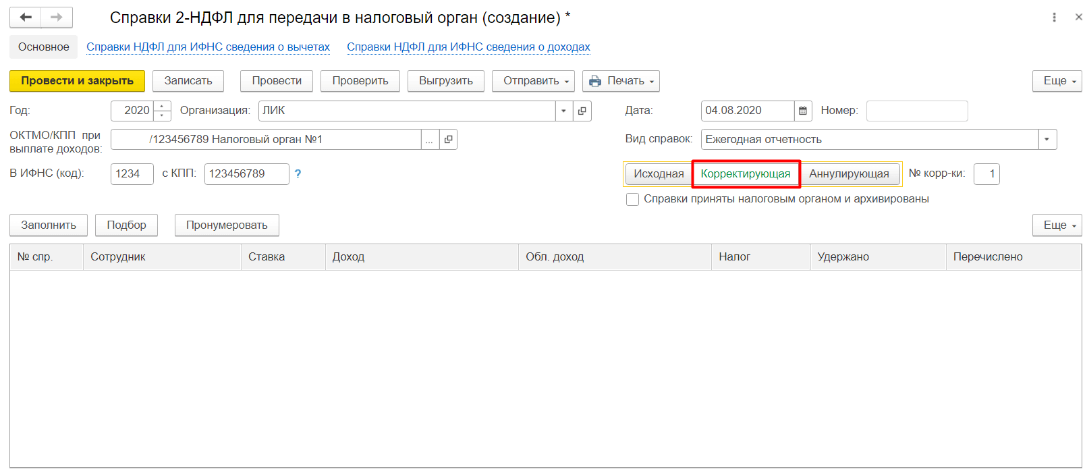Open the Организация record with the open icon
Screen dimensions: 1085x469
click(582, 111)
